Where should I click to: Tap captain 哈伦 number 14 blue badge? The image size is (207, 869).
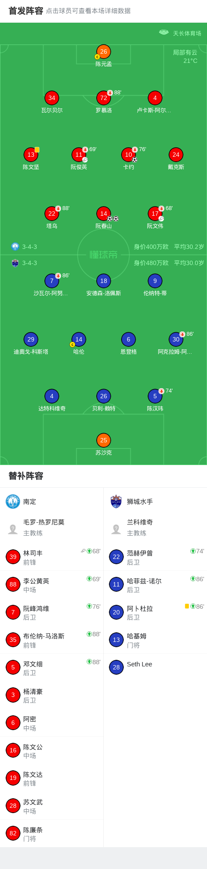(x=79, y=339)
